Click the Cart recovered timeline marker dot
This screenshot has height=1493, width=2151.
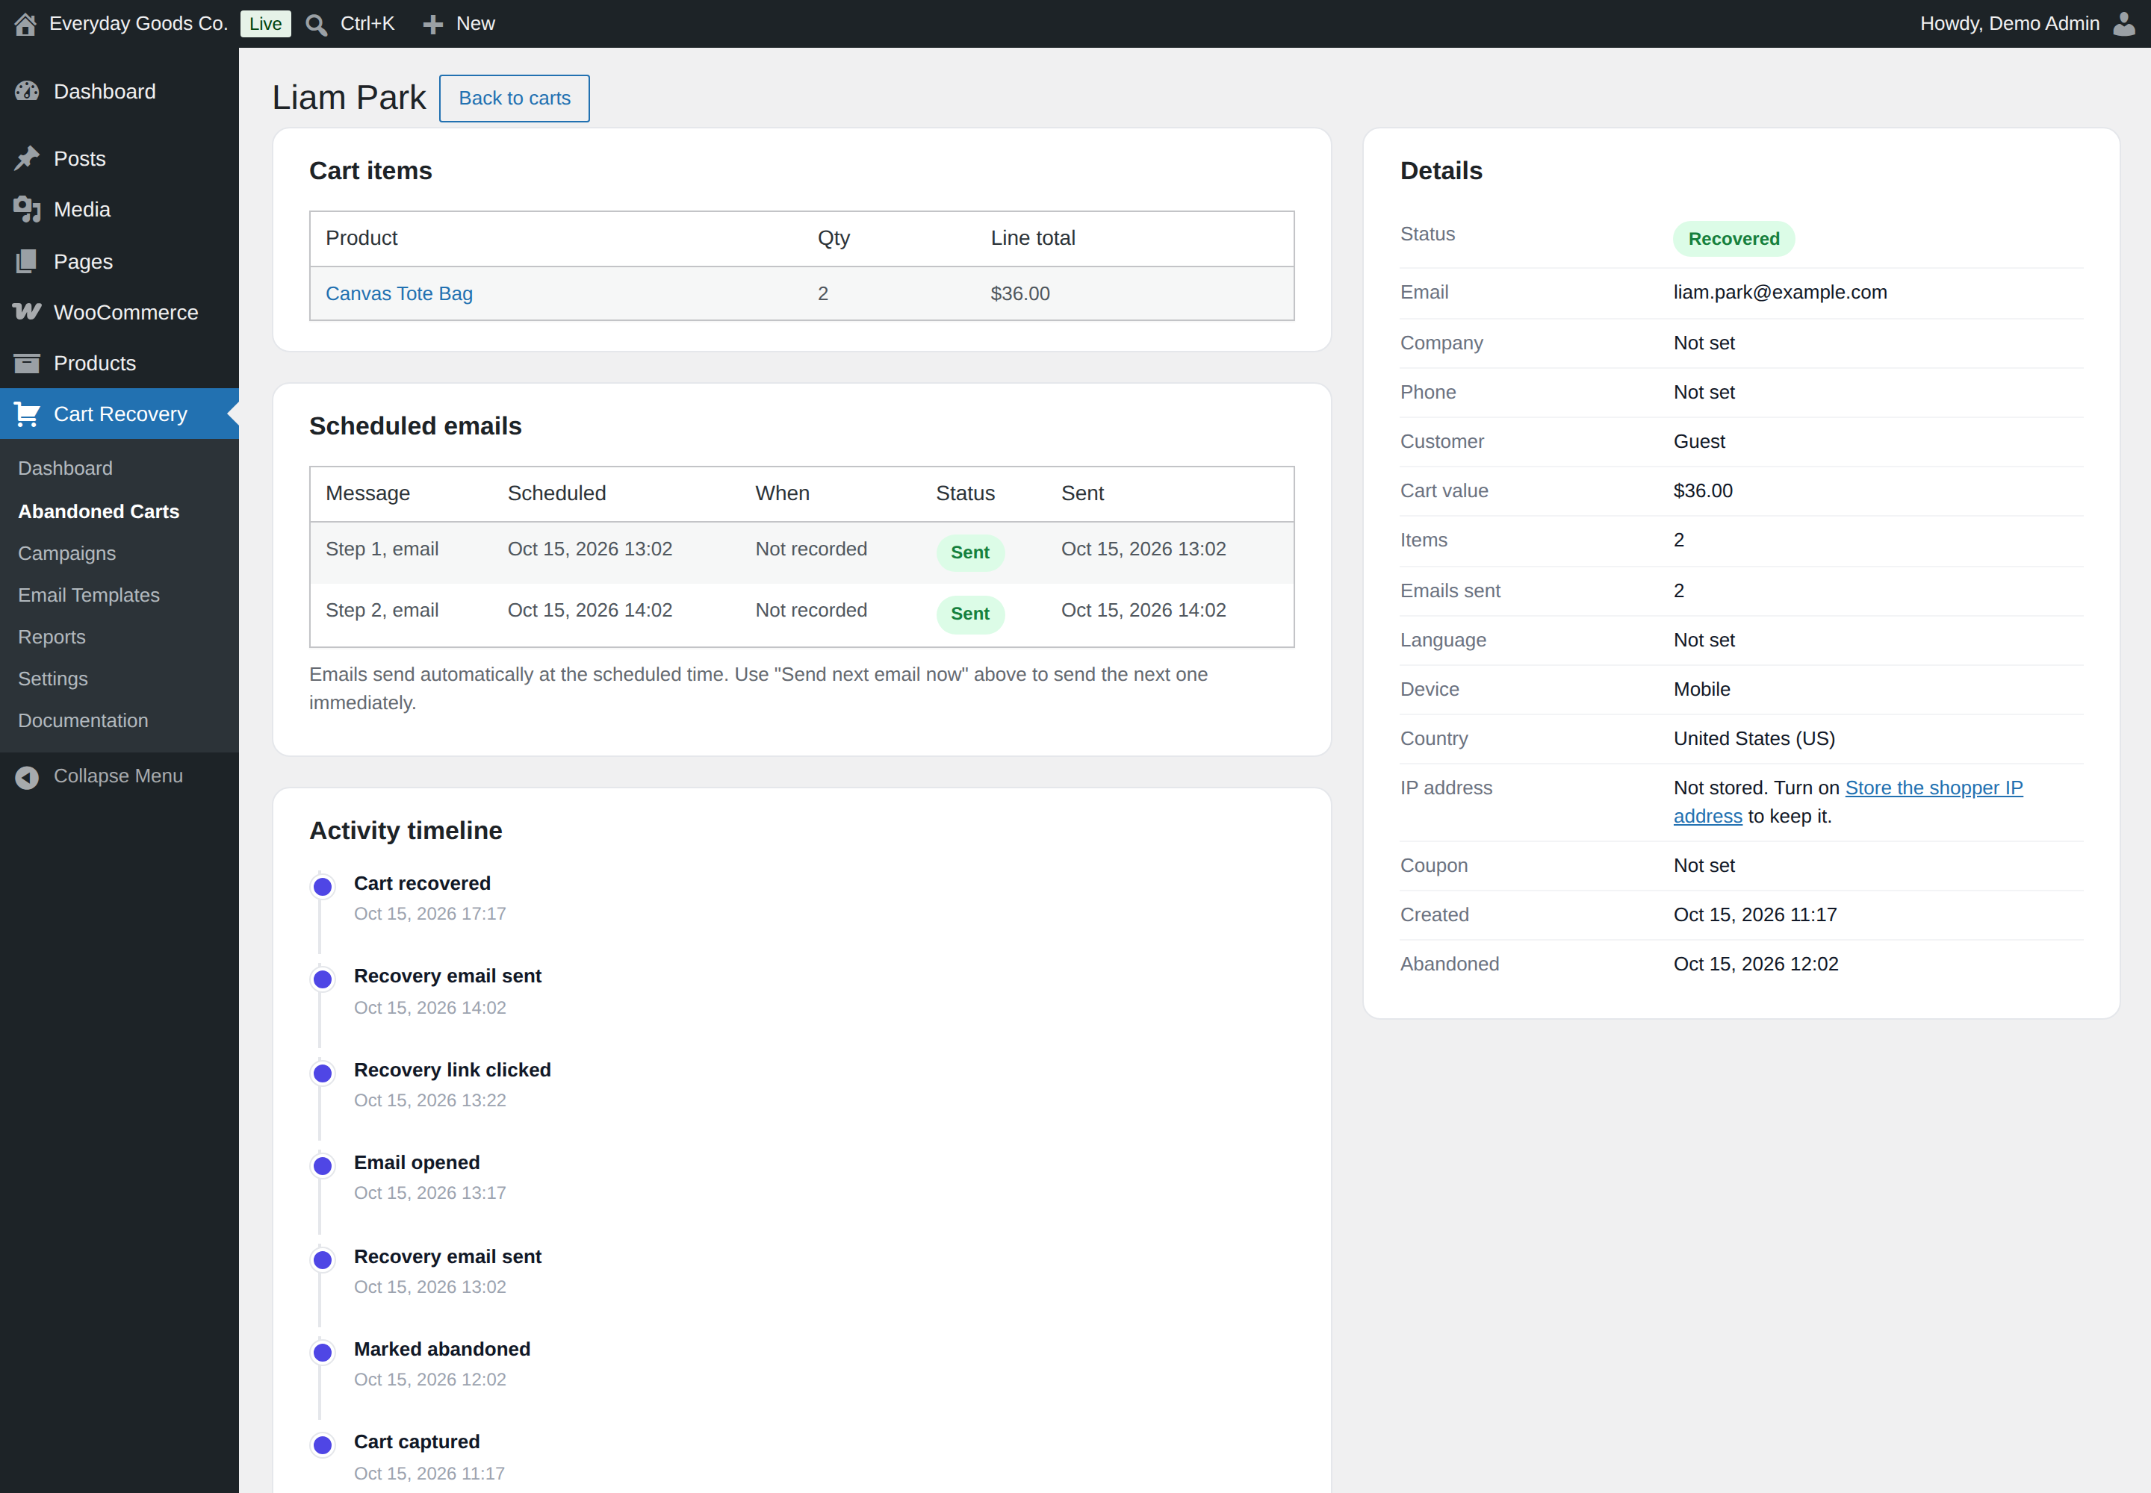[x=323, y=887]
